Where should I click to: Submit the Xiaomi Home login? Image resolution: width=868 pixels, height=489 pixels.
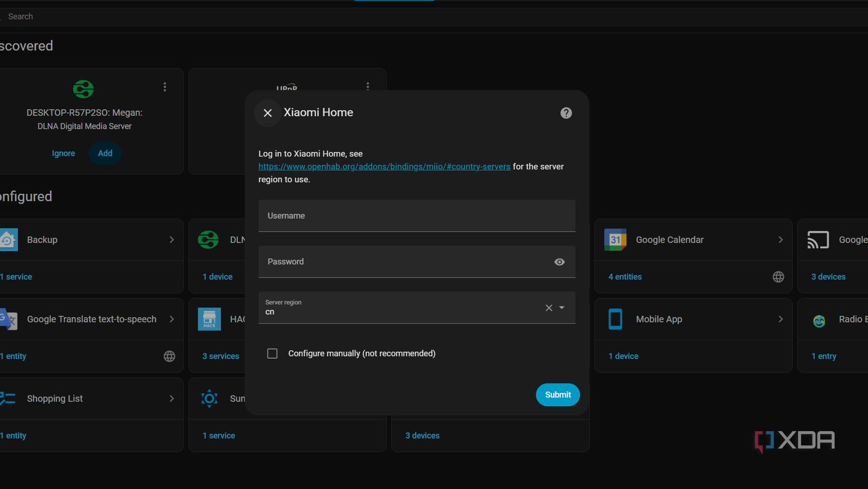[x=558, y=395]
